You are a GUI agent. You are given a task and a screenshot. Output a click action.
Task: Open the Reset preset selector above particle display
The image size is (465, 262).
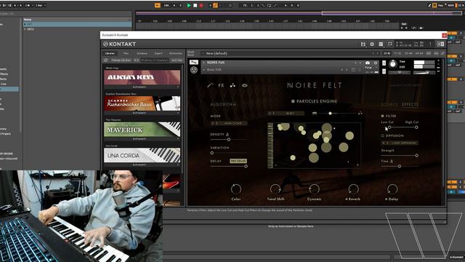click(286, 114)
